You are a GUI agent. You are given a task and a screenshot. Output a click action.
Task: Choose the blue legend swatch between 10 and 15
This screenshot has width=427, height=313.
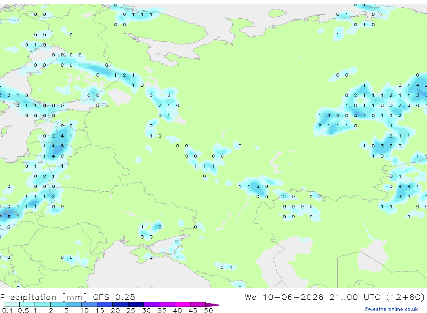pos(89,304)
